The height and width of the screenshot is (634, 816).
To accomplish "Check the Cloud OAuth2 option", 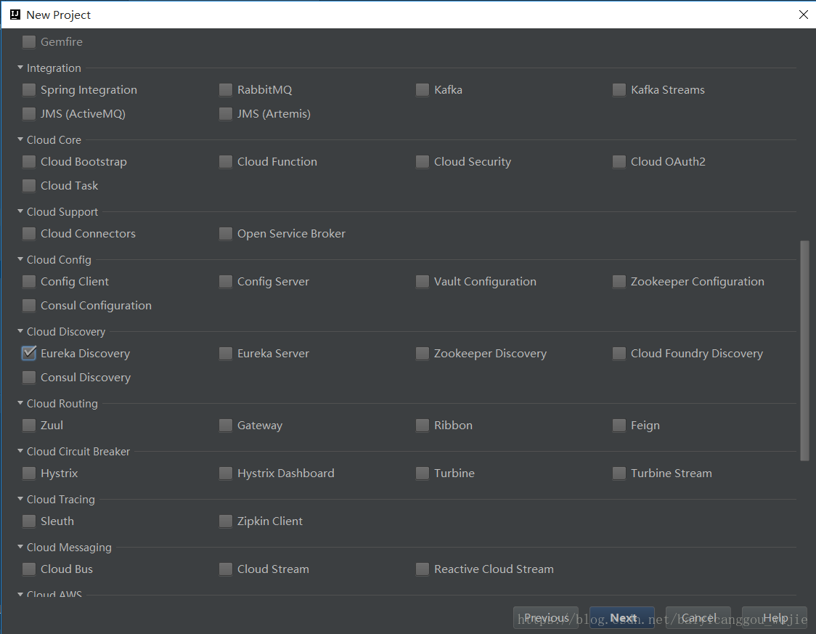I will pyautogui.click(x=619, y=161).
